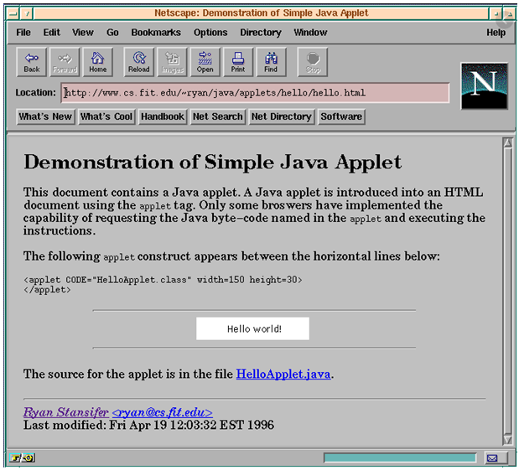The width and height of the screenshot is (519, 470).
Task: Search the page with the Find button
Action: point(271,62)
